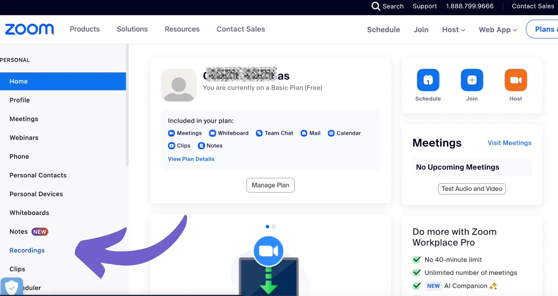
Task: Select Home in the sidebar
Action: click(63, 81)
